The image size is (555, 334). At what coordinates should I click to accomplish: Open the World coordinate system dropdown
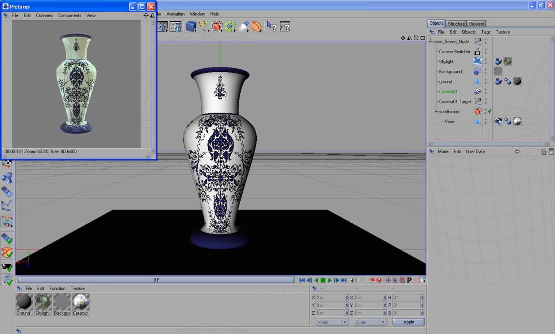332,322
